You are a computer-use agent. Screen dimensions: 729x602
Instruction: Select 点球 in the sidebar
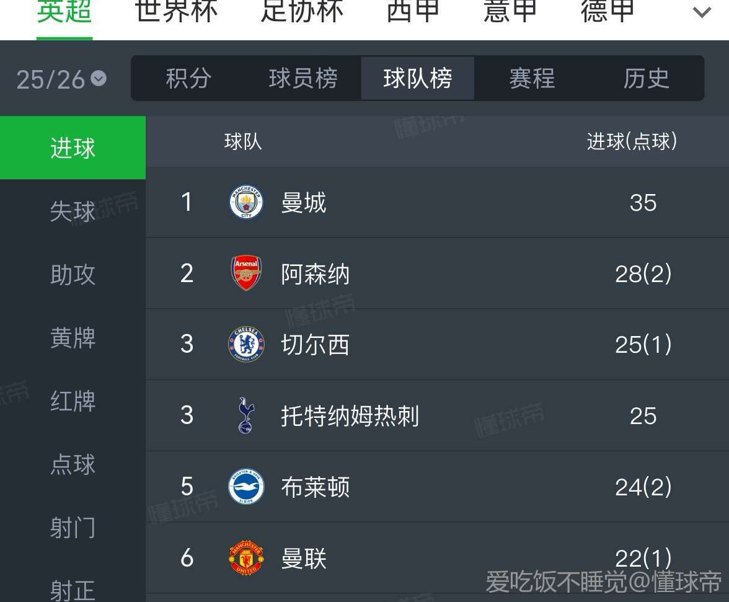[x=73, y=464]
